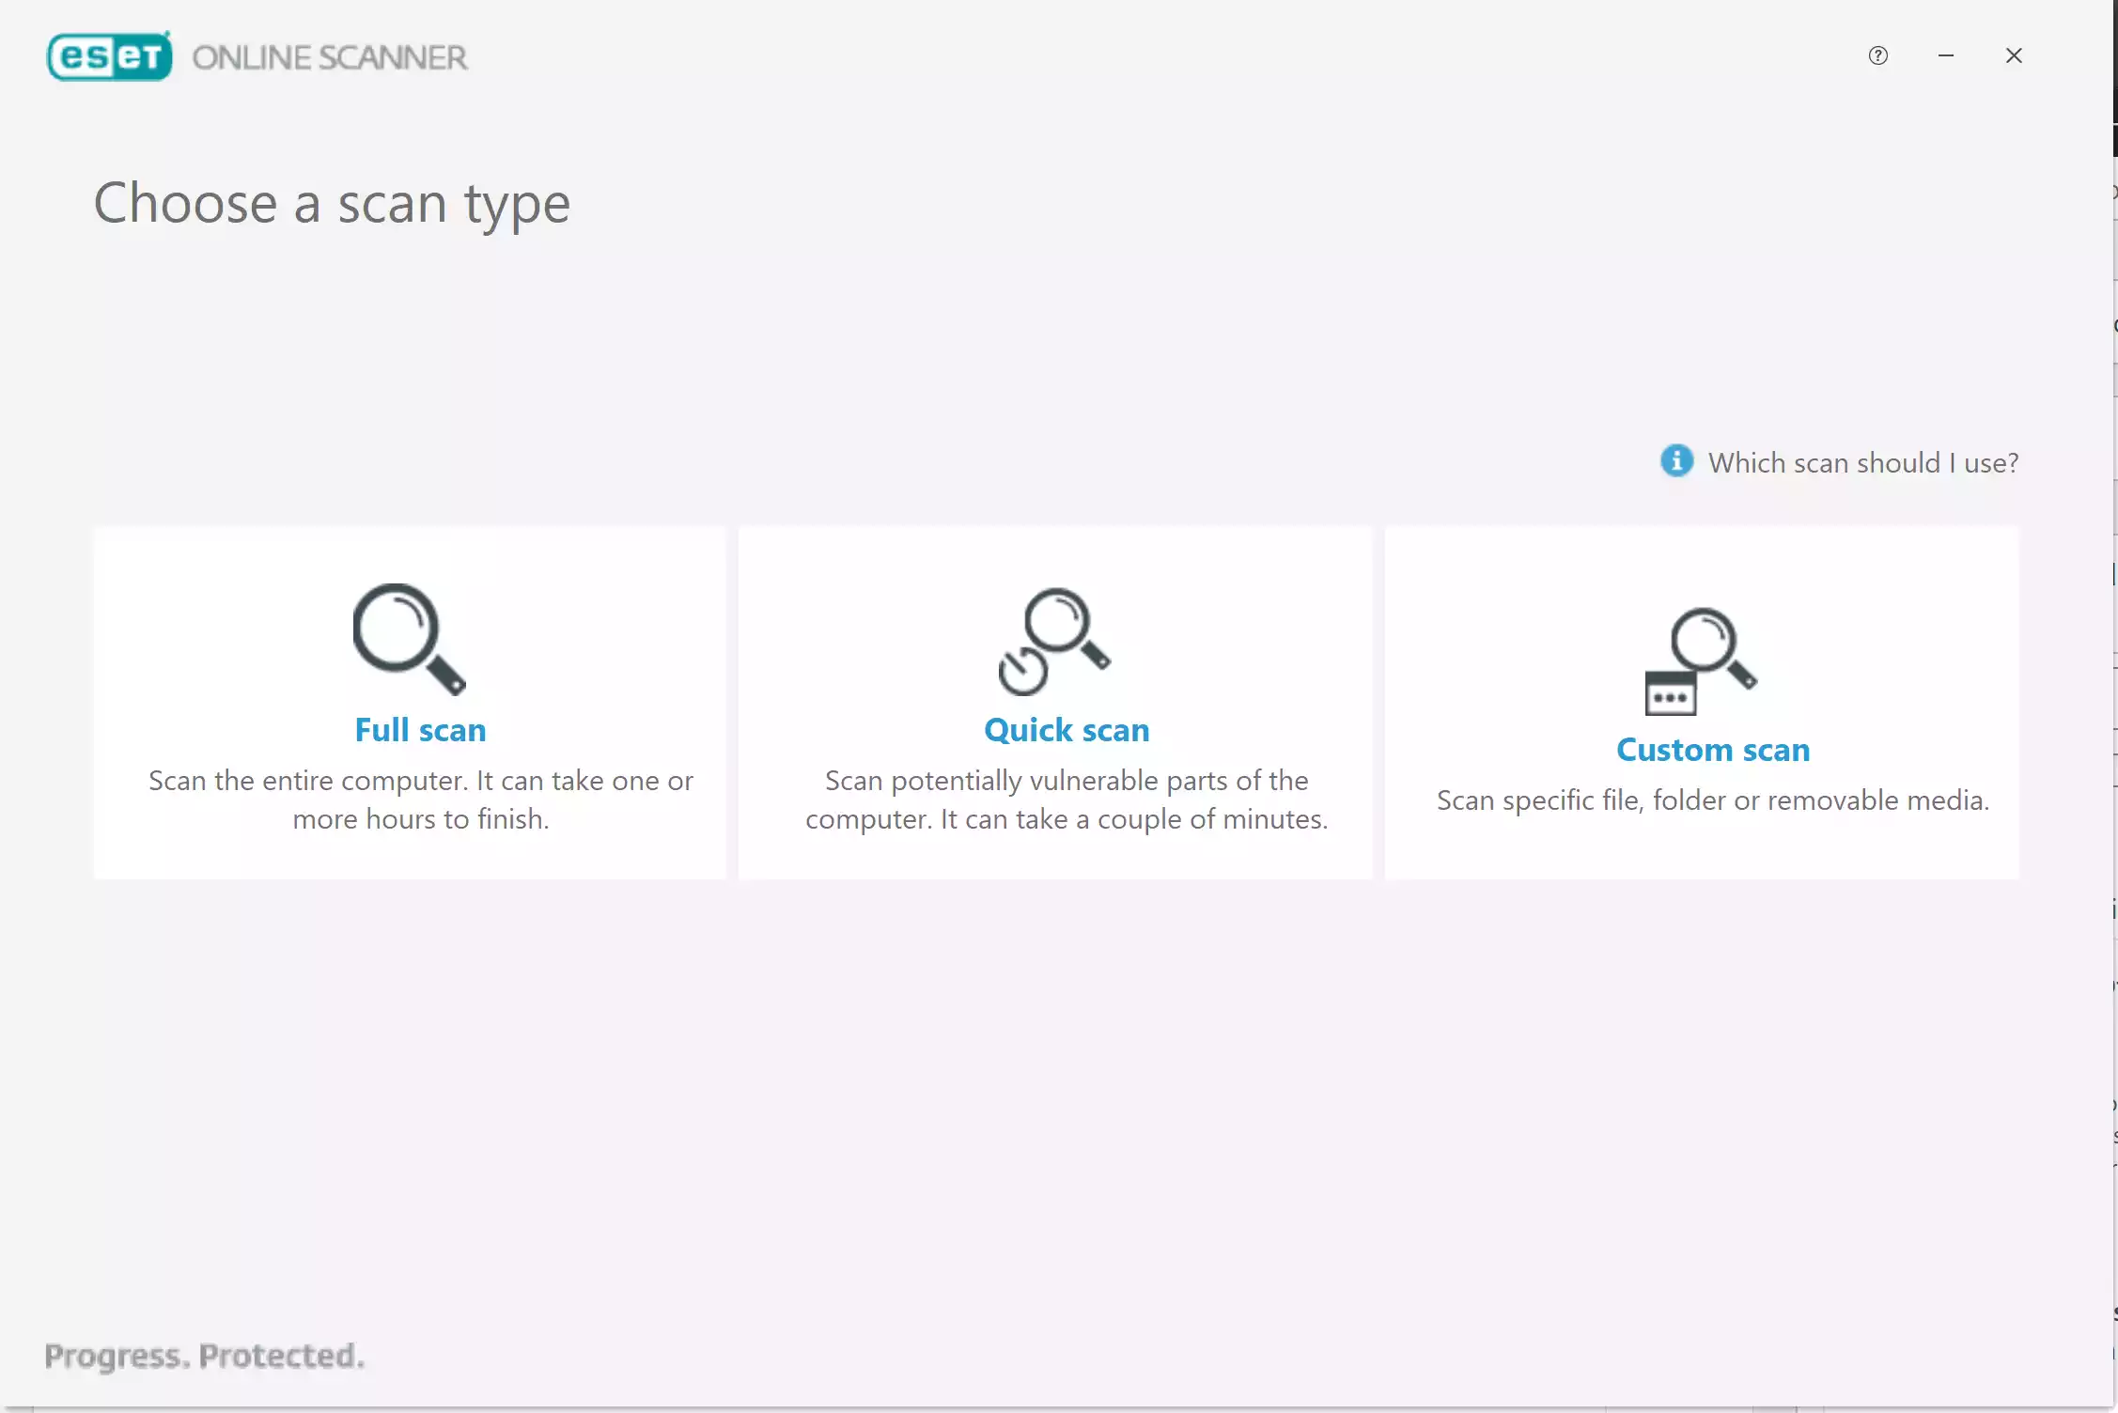Click the Quick scan description text
The height and width of the screenshot is (1413, 2118).
(x=1066, y=799)
